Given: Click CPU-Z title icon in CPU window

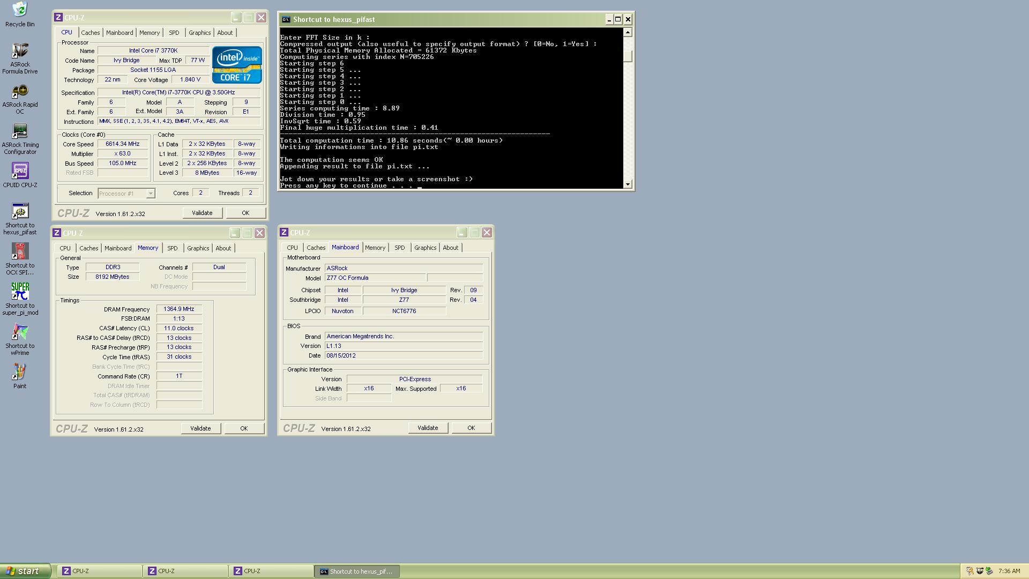Looking at the screenshot, I should (58, 18).
